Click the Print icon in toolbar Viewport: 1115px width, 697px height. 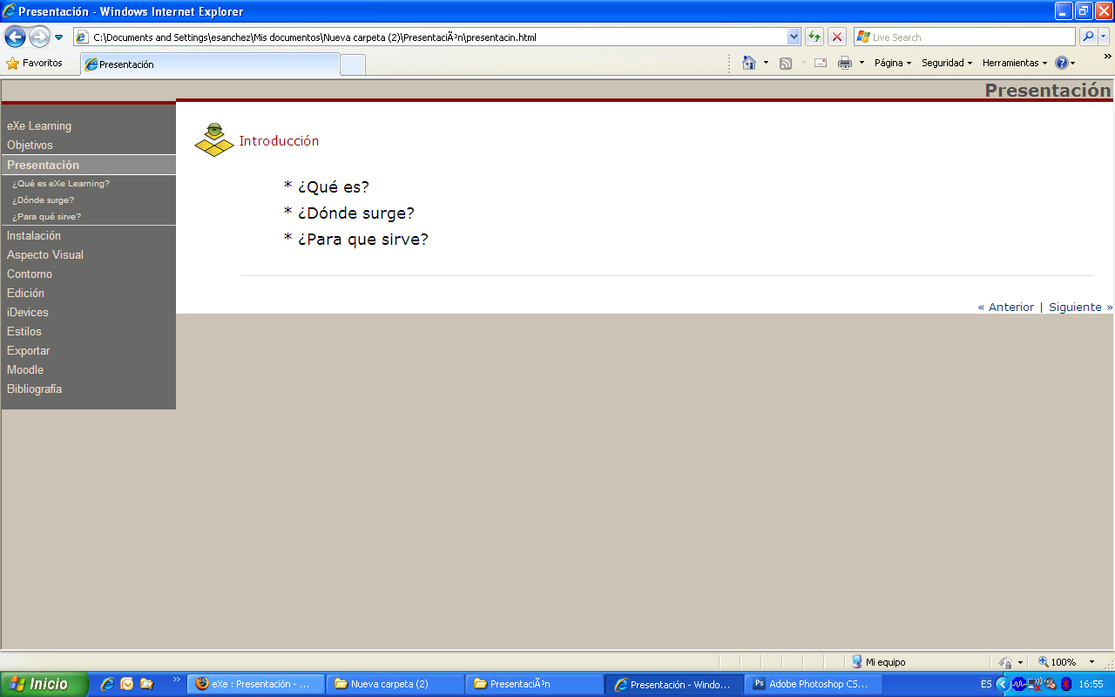[844, 63]
